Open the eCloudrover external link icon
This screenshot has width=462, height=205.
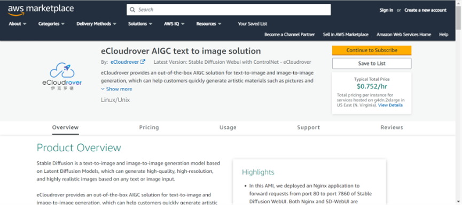pyautogui.click(x=143, y=62)
